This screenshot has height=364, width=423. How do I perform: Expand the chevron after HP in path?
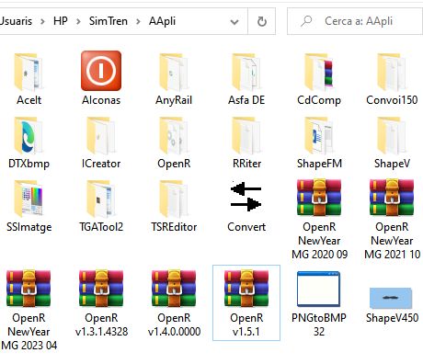click(78, 21)
